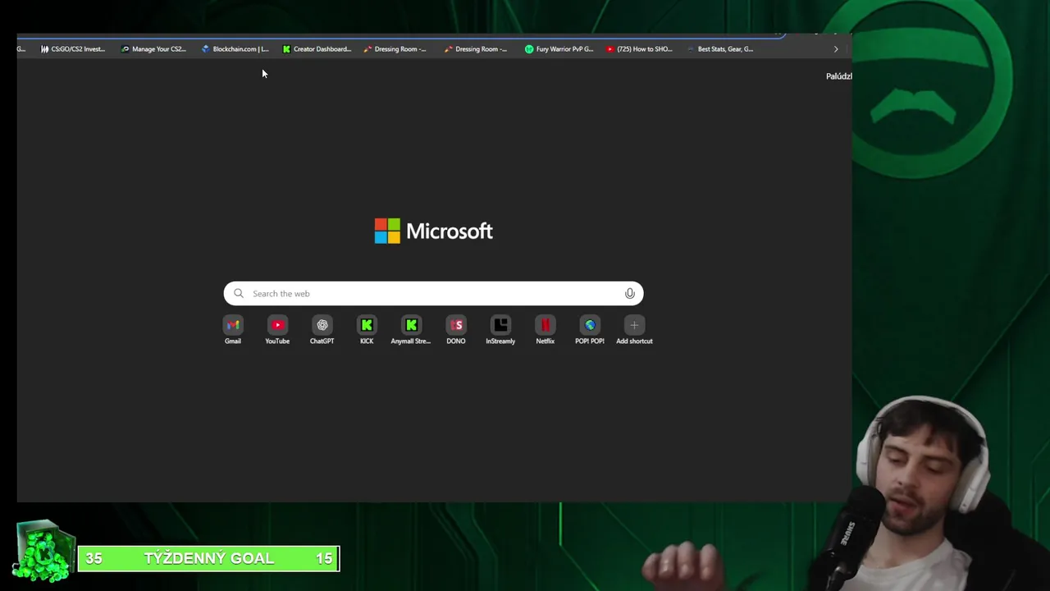1050x591 pixels.
Task: Open the Blockchain.com bookmark
Action: tap(235, 49)
